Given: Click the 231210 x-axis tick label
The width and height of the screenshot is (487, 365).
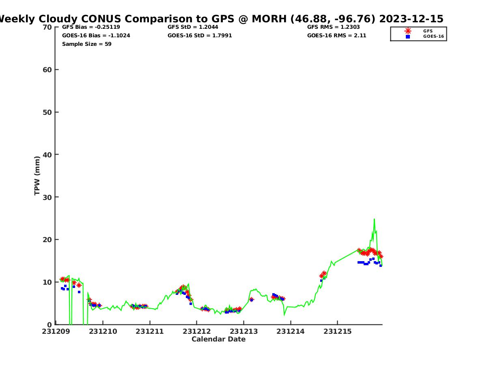Looking at the screenshot, I should [103, 331].
